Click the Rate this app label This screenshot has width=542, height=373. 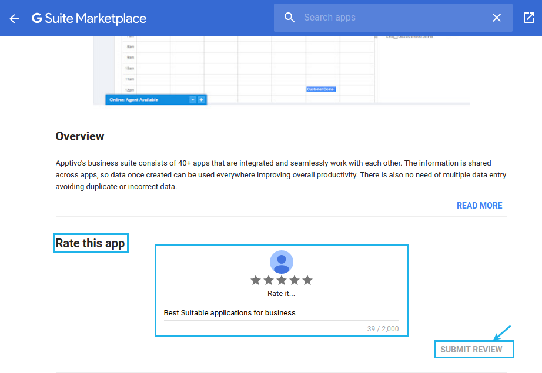(x=90, y=243)
